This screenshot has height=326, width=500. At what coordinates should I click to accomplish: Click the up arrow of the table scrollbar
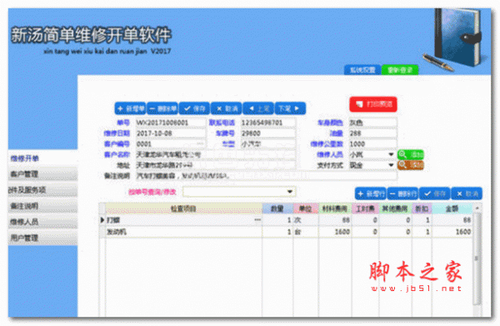click(477, 208)
